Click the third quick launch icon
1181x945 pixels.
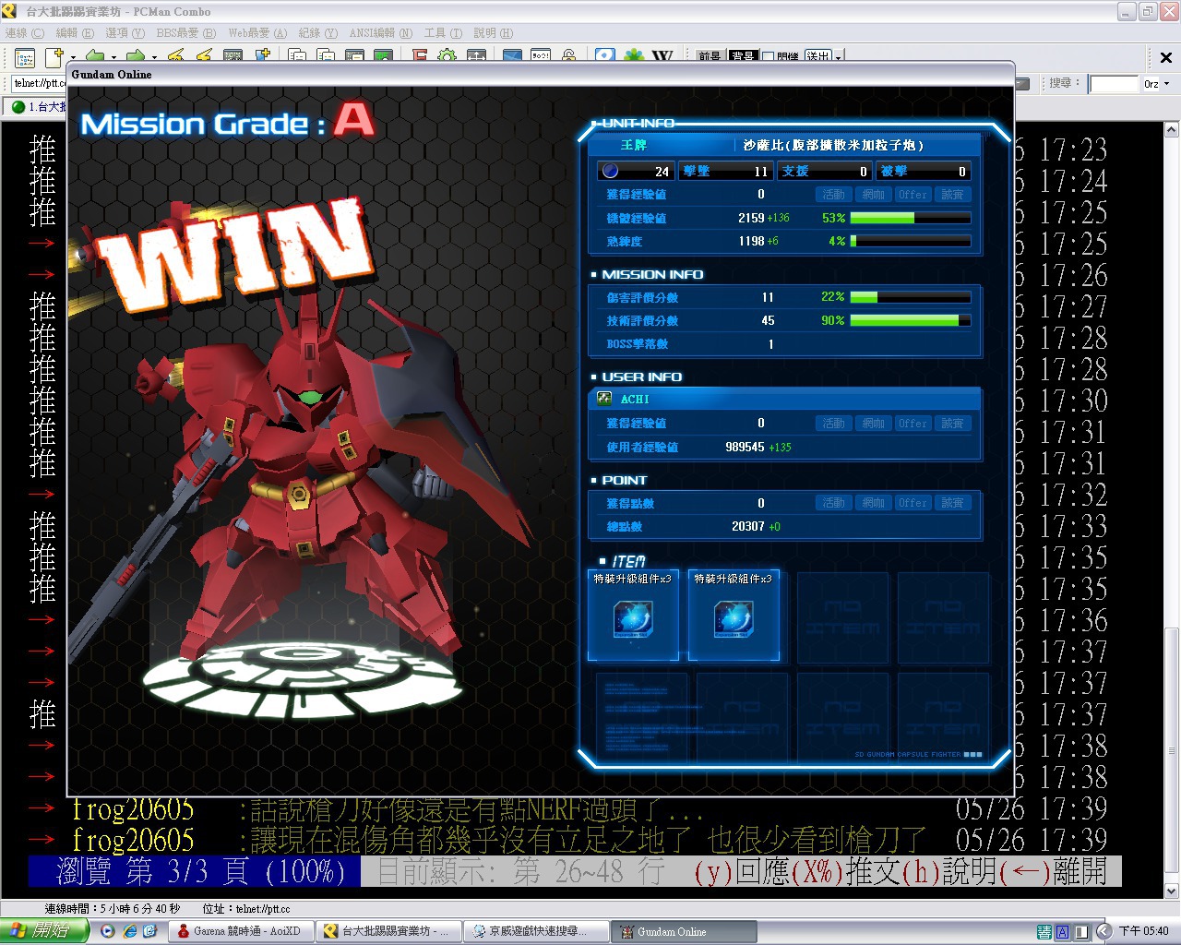[149, 931]
